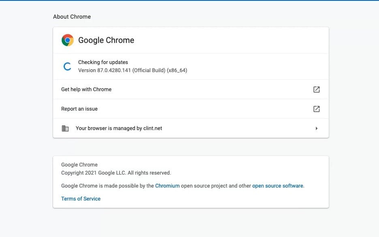Click the About Chrome page heading
The width and height of the screenshot is (379, 237).
72,17
